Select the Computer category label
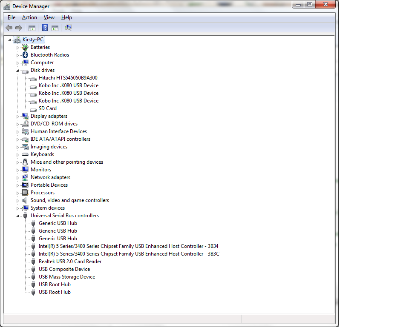The image size is (409, 327). 42,63
